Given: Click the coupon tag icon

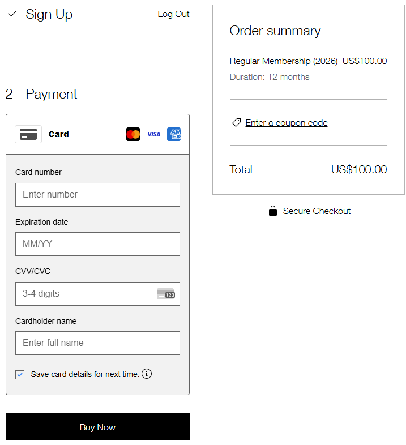Looking at the screenshot, I should point(237,122).
